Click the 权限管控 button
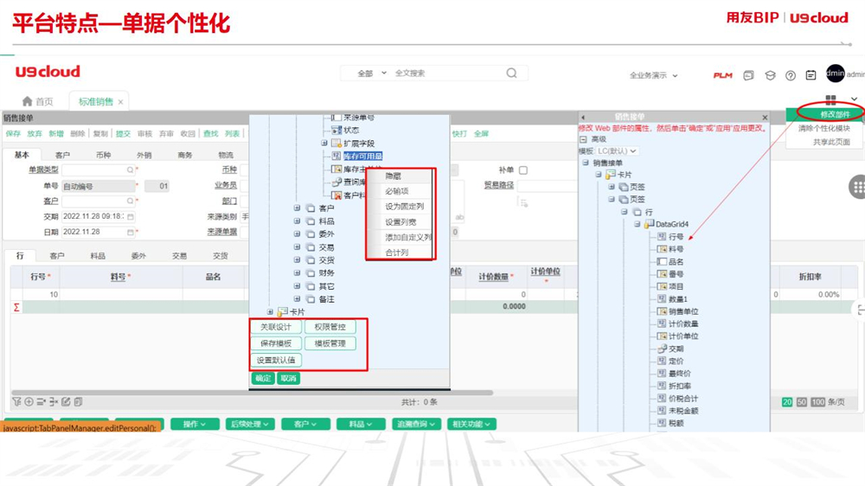This screenshot has width=865, height=486. point(330,327)
